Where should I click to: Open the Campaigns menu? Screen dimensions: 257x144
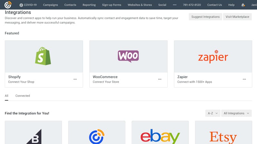coord(50,5)
